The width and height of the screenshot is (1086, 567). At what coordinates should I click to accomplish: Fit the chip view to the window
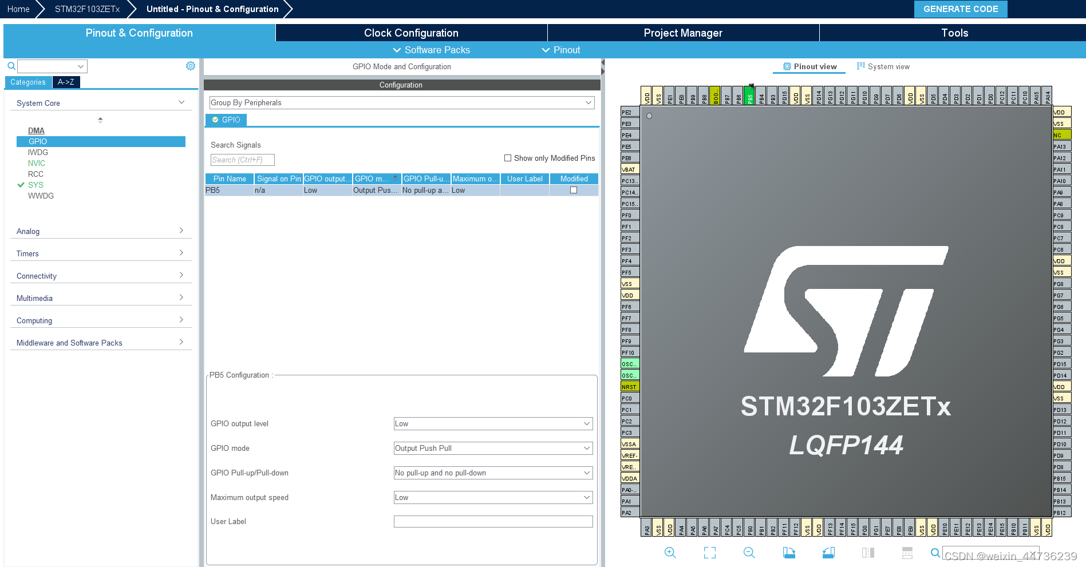(x=710, y=553)
